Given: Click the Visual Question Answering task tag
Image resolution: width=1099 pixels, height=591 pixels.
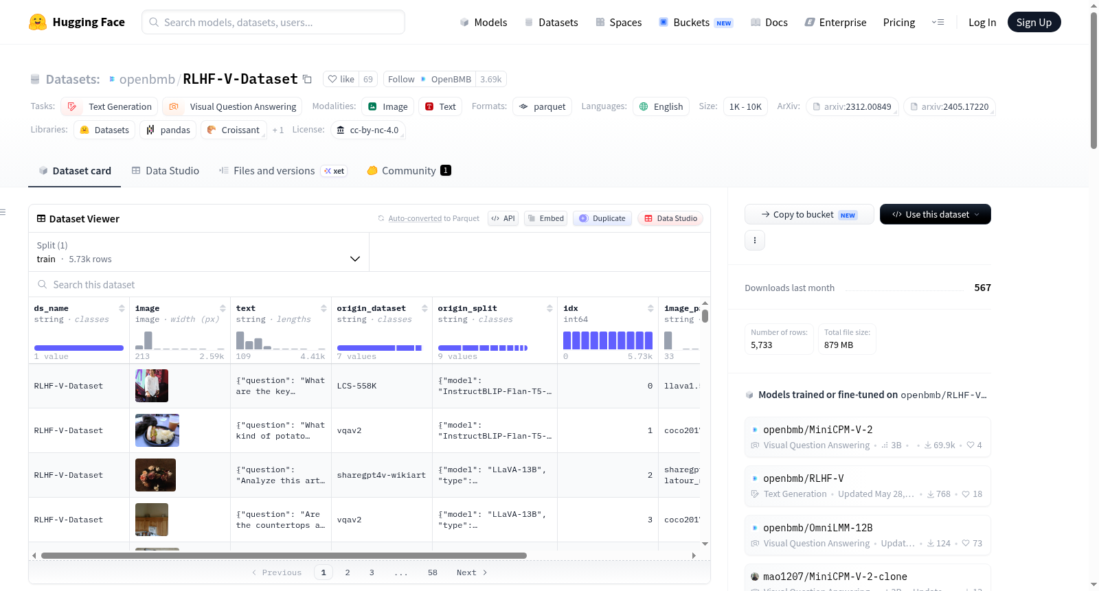Looking at the screenshot, I should (232, 106).
